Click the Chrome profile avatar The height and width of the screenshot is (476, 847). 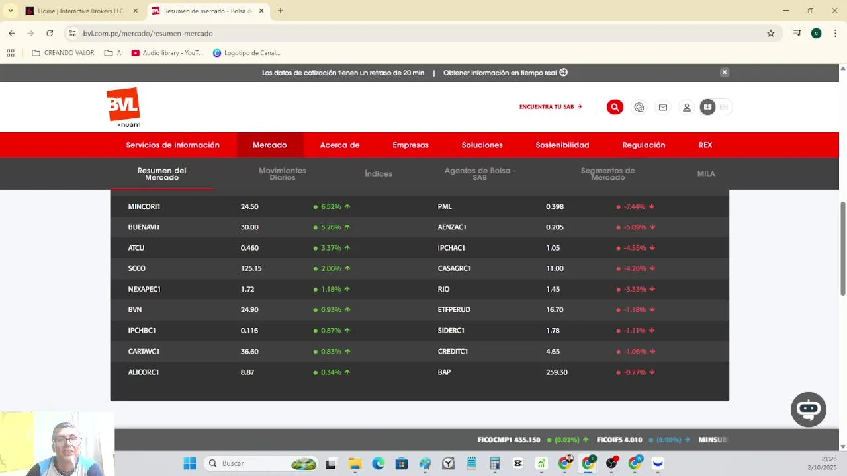tap(816, 33)
